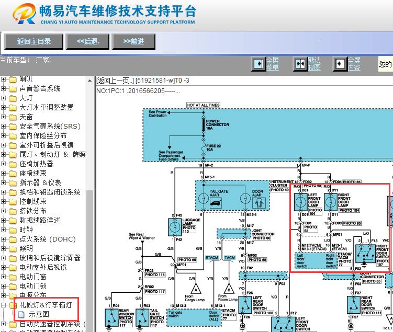Click the LEFT FRONT DOOR LAMP symbol

pyautogui.click(x=300, y=202)
